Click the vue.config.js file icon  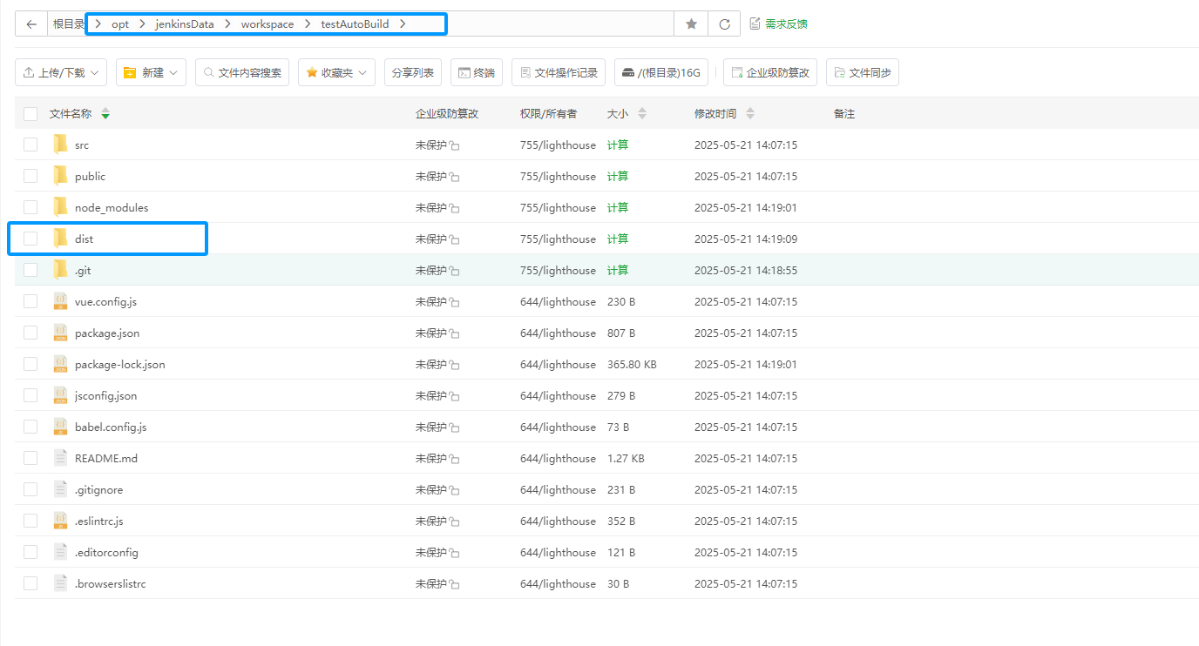coord(60,301)
